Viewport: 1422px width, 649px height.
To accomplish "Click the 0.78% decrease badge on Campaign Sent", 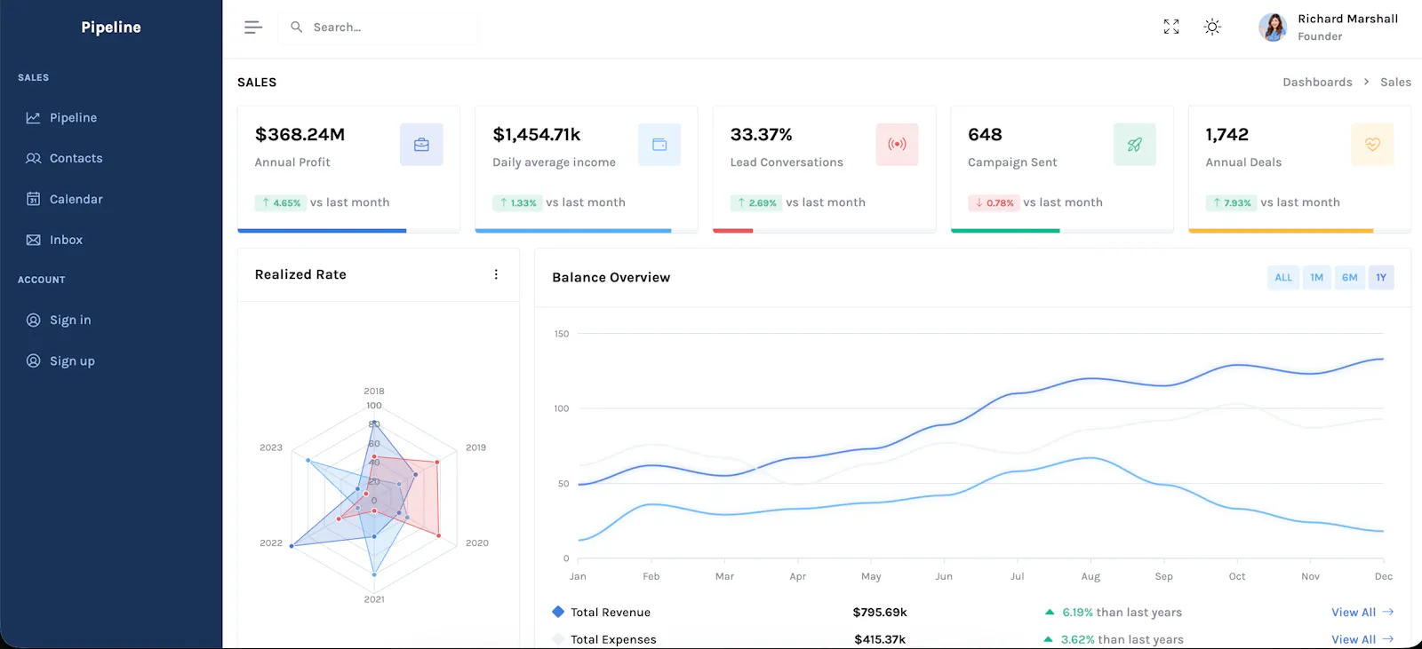I will 994,202.
